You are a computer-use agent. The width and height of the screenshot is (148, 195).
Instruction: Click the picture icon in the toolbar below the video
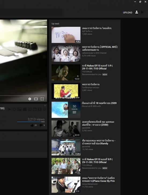click(x=19, y=109)
